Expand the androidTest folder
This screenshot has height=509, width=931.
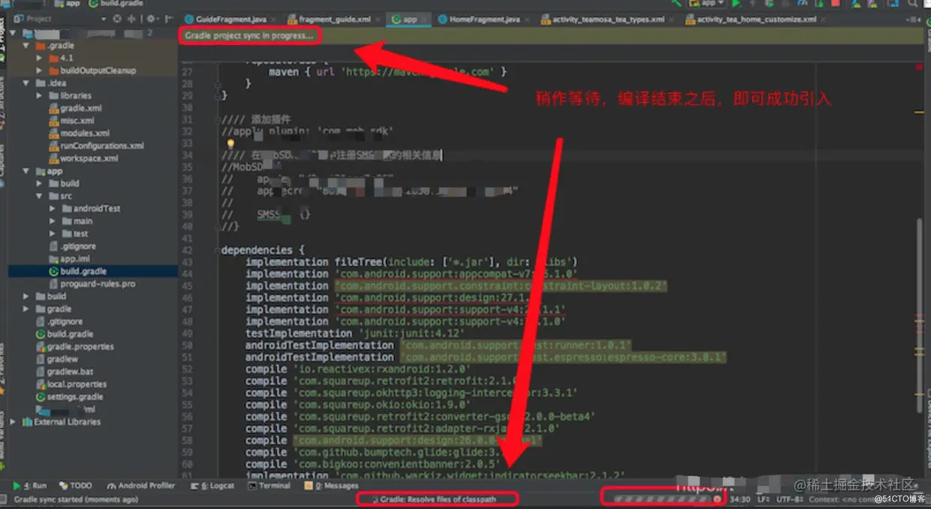tap(52, 209)
